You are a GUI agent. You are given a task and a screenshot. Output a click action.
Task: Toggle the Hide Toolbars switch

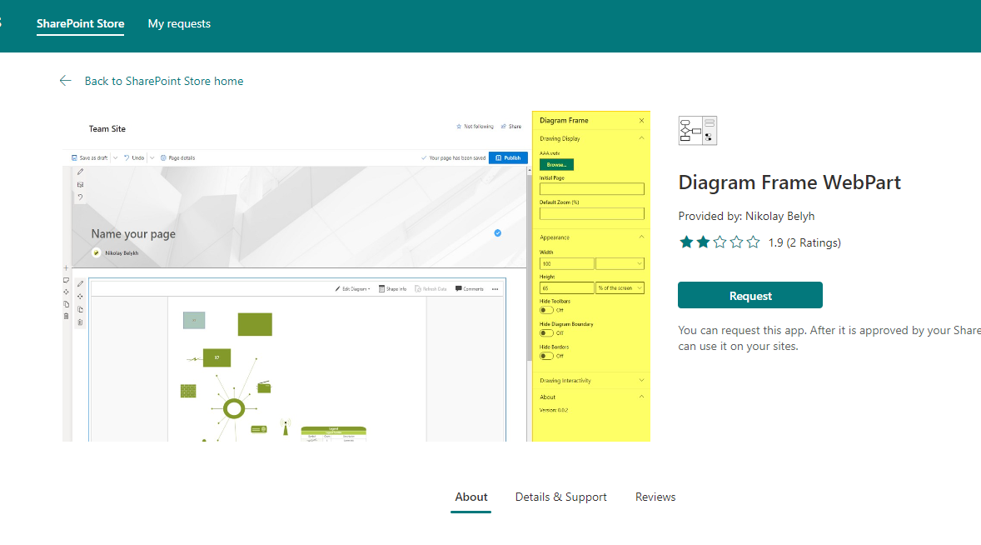pyautogui.click(x=546, y=310)
